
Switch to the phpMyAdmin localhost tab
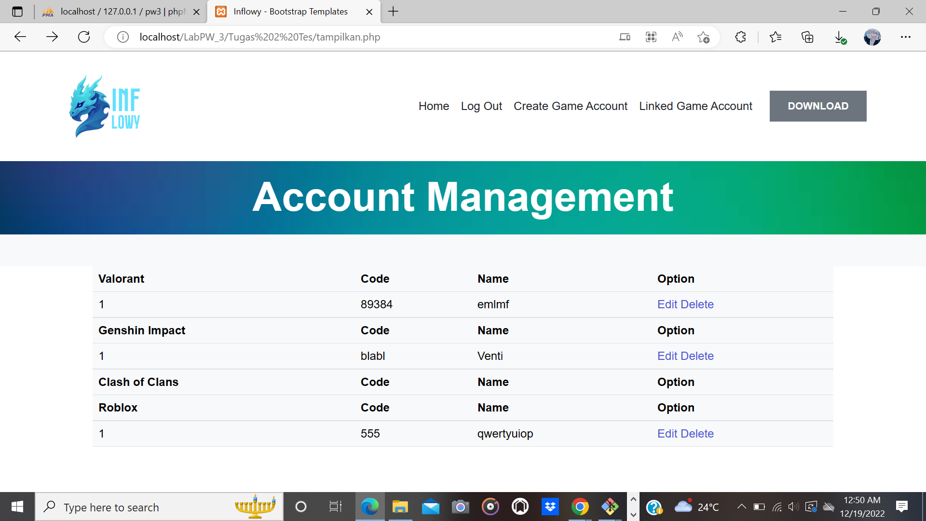click(x=121, y=12)
